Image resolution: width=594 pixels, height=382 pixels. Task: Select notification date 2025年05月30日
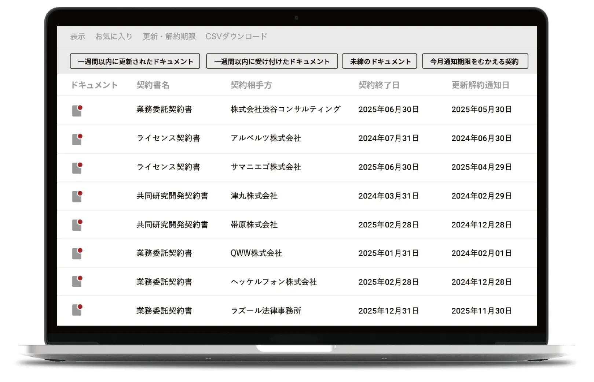tap(481, 110)
